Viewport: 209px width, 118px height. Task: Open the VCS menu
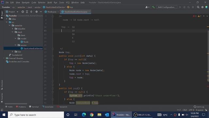[68, 2]
